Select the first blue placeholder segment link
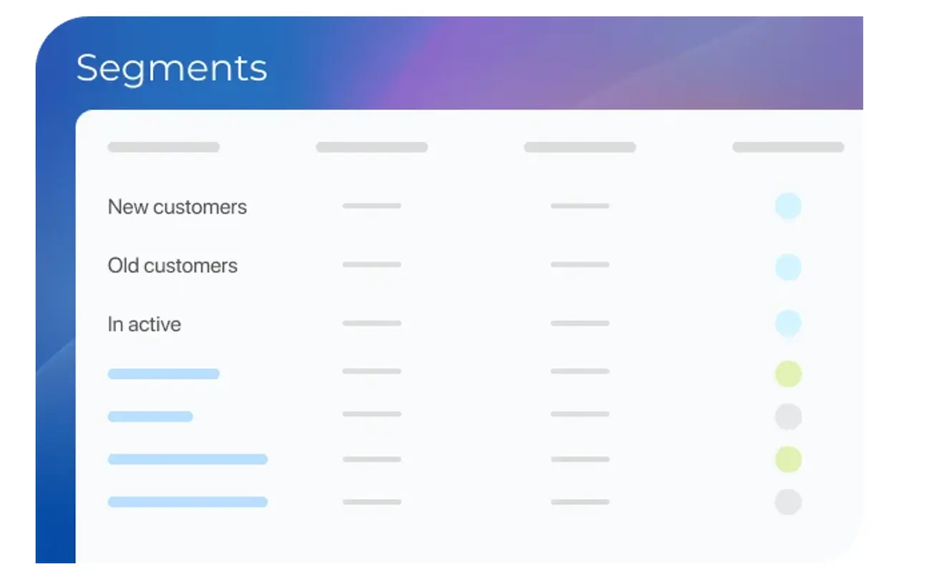Viewport: 930px width, 584px height. tap(163, 374)
